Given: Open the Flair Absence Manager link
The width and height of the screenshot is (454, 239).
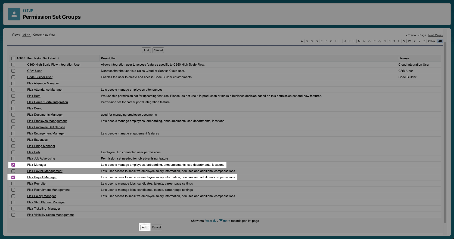Looking at the screenshot, I should 43,83.
